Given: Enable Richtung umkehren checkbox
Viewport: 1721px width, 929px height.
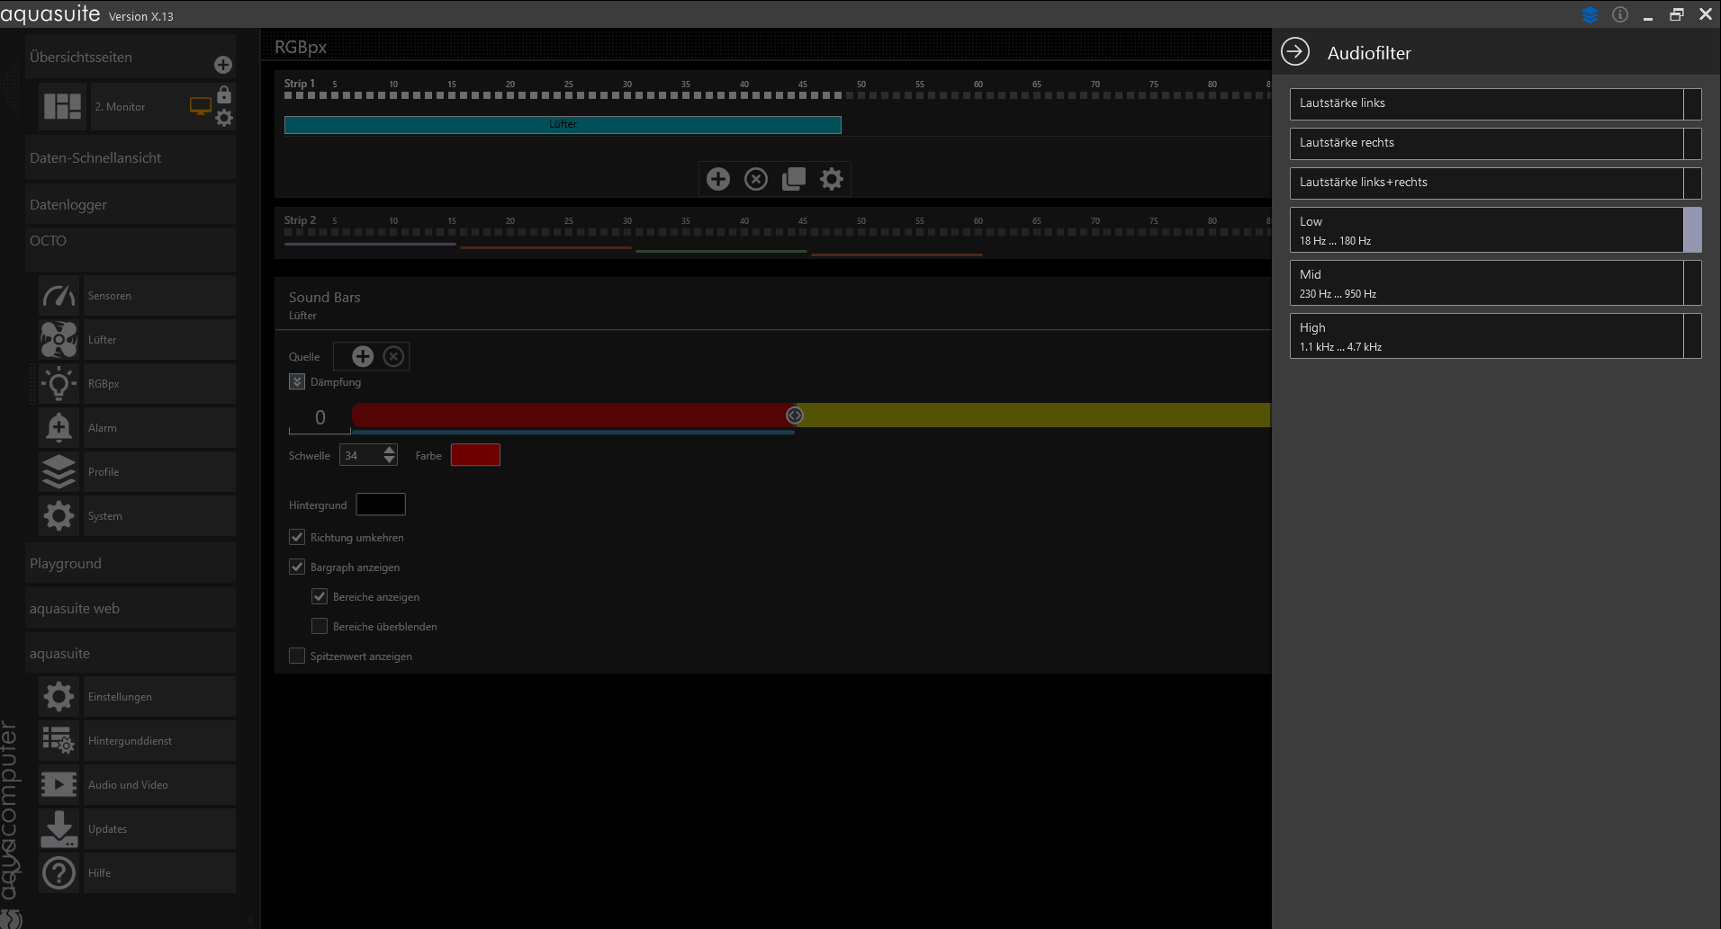Looking at the screenshot, I should [297, 538].
